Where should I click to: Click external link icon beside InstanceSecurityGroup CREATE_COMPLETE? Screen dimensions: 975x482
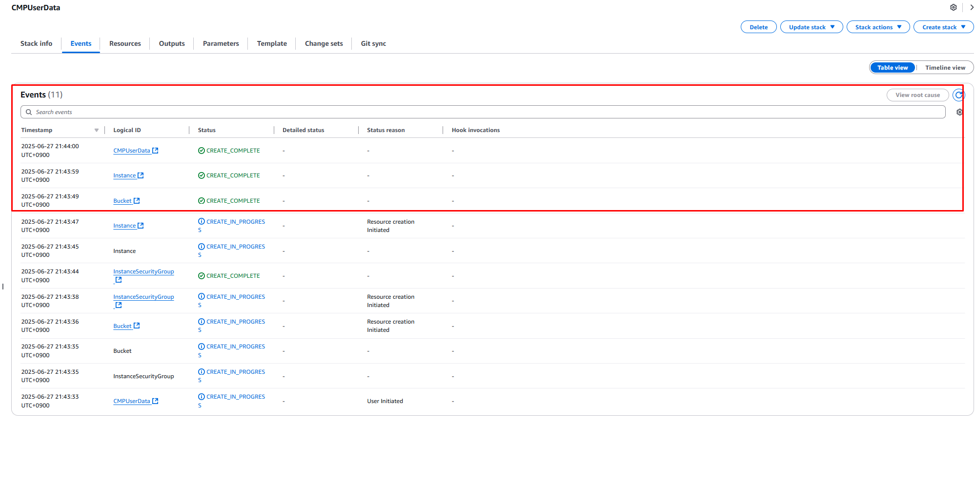point(119,280)
